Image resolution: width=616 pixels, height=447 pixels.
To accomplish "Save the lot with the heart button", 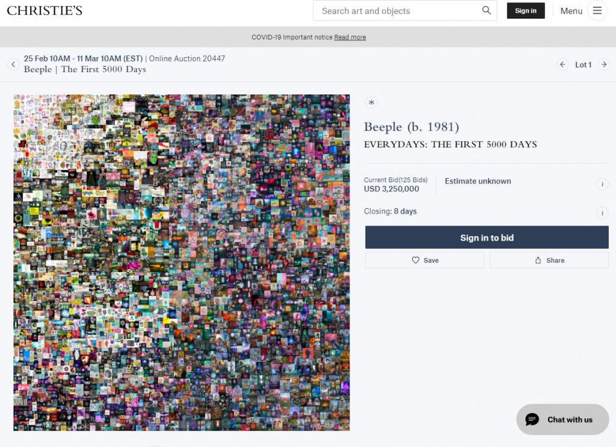I will click(425, 260).
